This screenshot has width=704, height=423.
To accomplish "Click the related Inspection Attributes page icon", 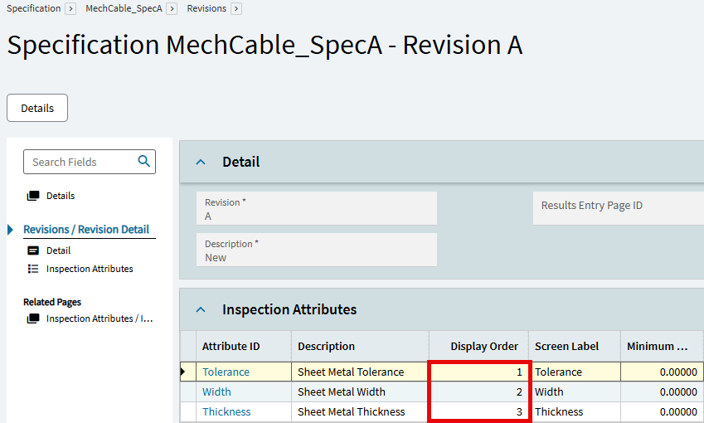I will (x=33, y=318).
